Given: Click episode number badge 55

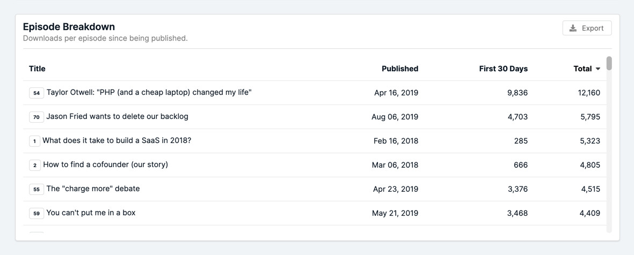Looking at the screenshot, I should pos(37,189).
